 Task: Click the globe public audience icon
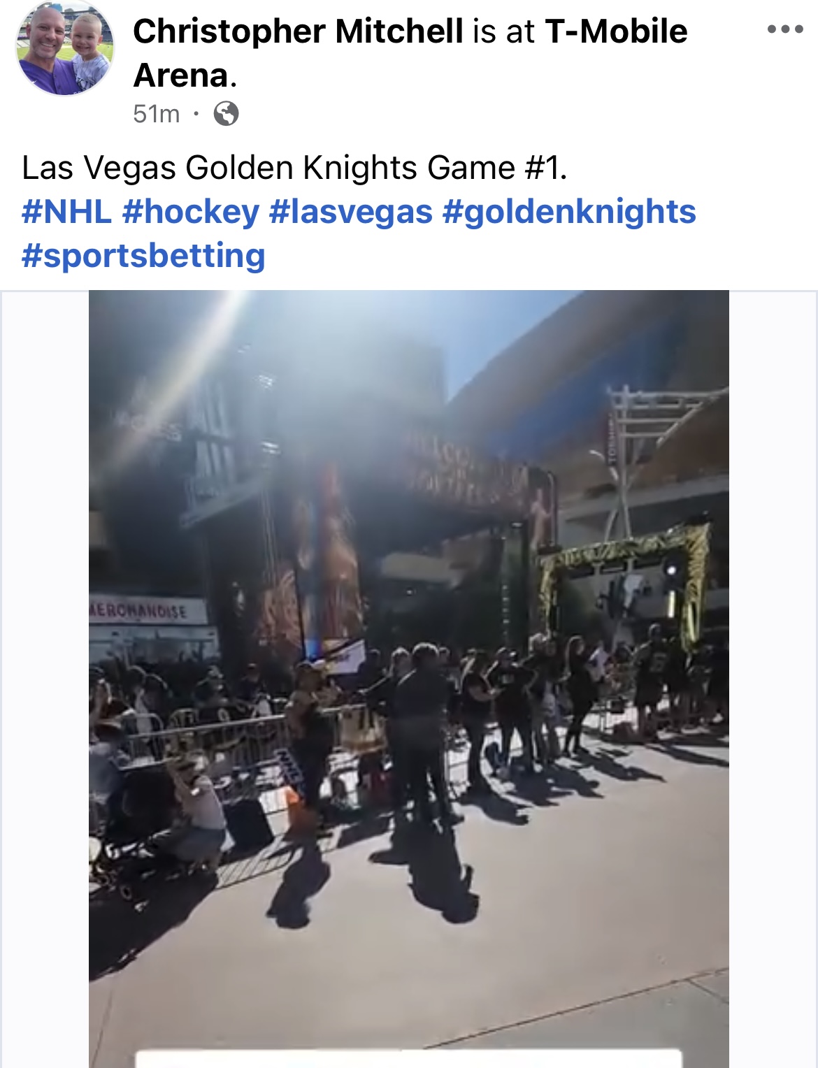click(226, 113)
